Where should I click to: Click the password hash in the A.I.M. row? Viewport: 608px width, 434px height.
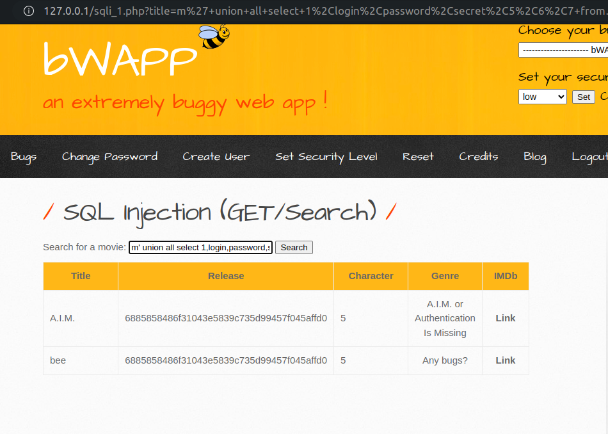(x=226, y=318)
